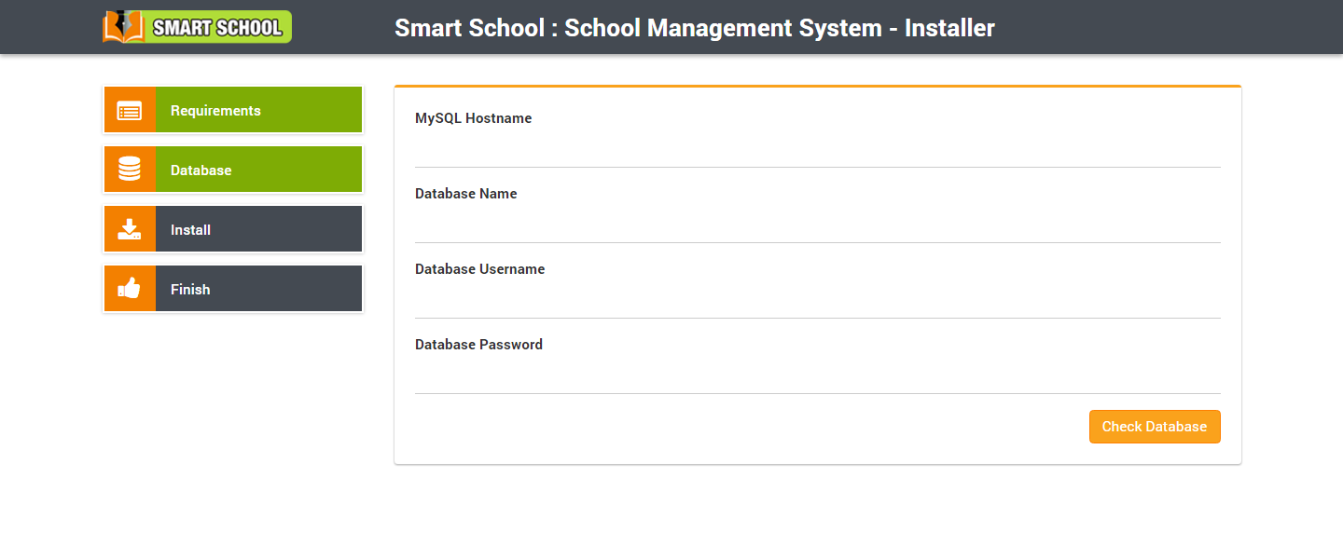
Task: Click the SMART SCHOOL wordmark in the logo
Action: 217,28
